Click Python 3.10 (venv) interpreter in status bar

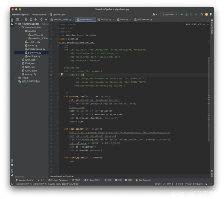(x=194, y=184)
